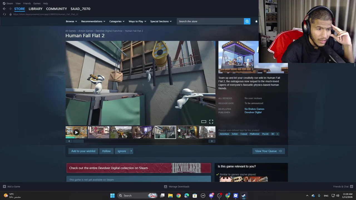
Task: Click the star icon beside search
Action: [x=256, y=21]
